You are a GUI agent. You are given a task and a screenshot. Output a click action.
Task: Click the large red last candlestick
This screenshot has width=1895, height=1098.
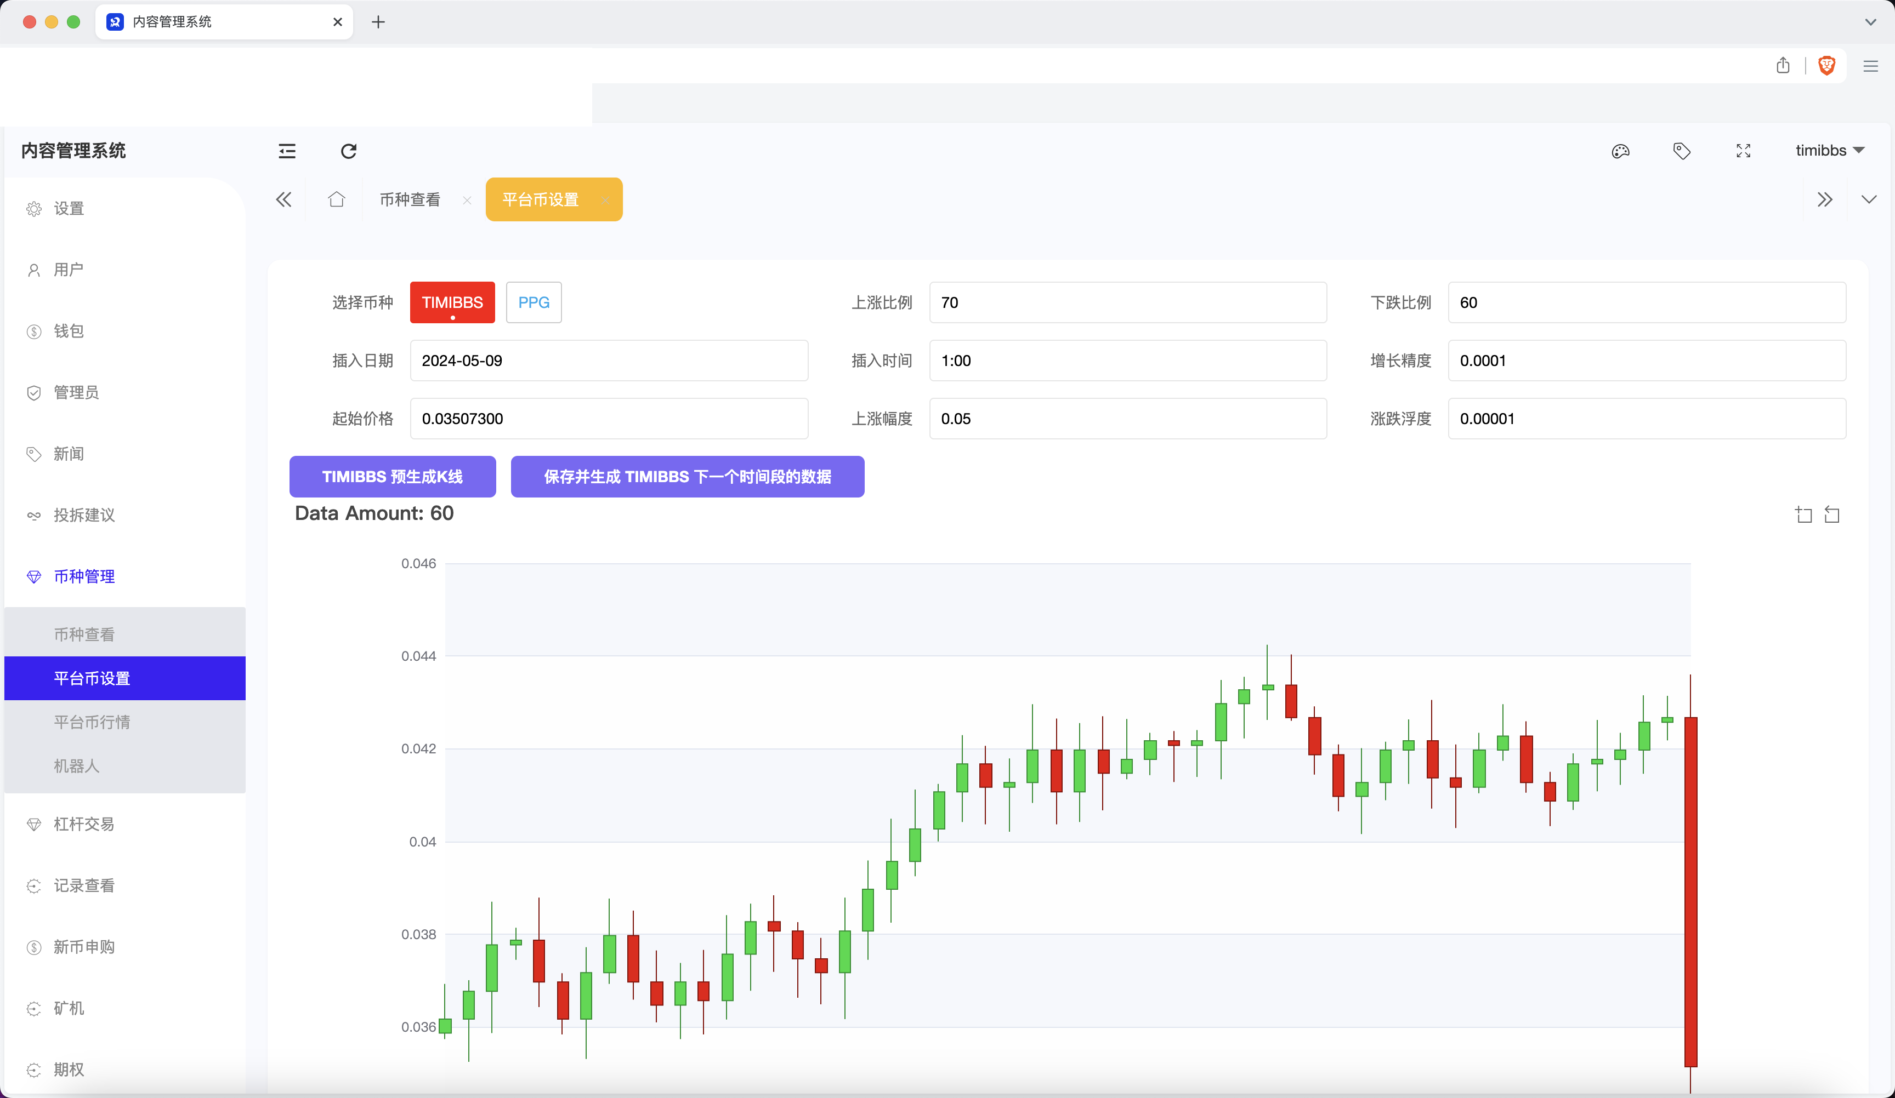(1690, 891)
